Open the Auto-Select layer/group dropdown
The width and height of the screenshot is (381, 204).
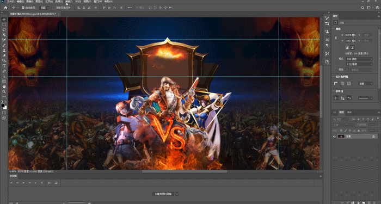pos(44,8)
